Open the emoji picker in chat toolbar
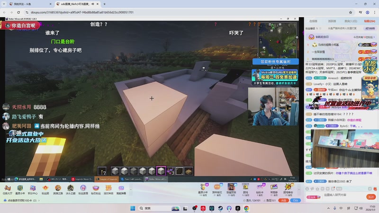 [307, 188]
